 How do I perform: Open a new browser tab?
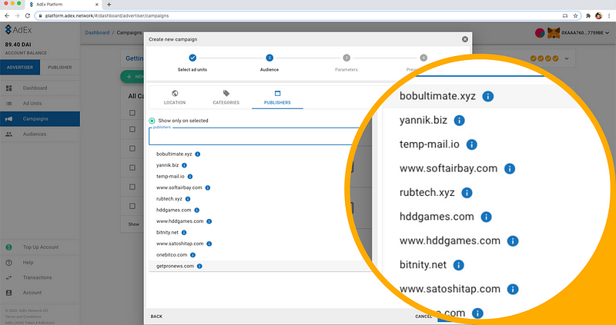[x=109, y=5]
